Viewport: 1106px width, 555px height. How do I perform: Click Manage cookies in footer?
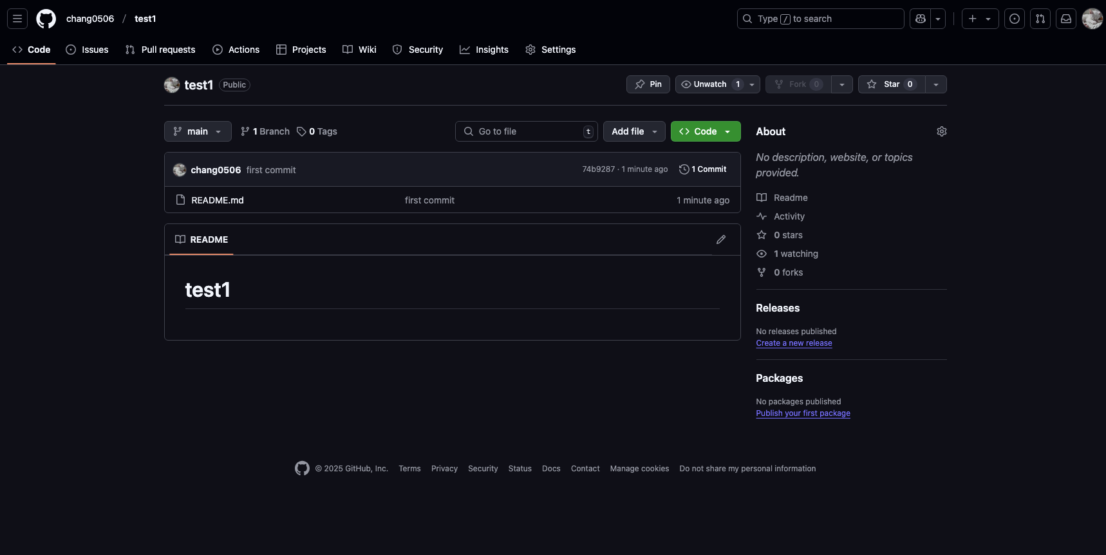click(x=639, y=469)
